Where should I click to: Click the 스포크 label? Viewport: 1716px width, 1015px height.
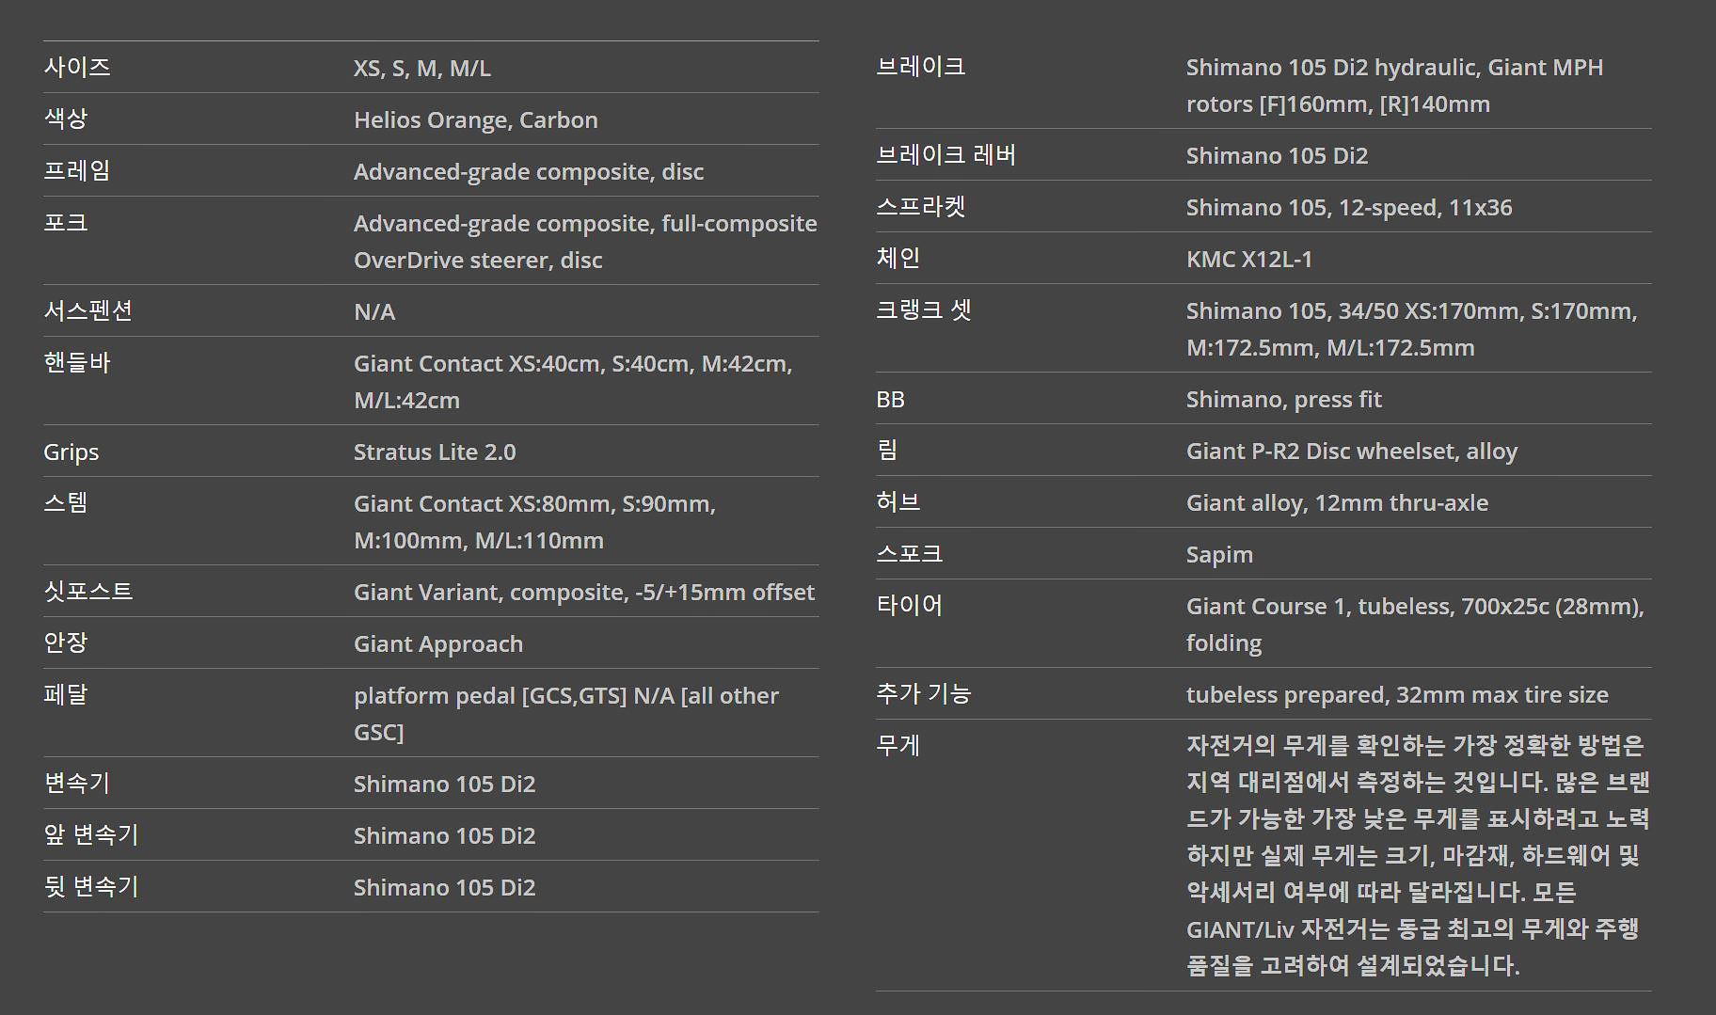(x=910, y=553)
